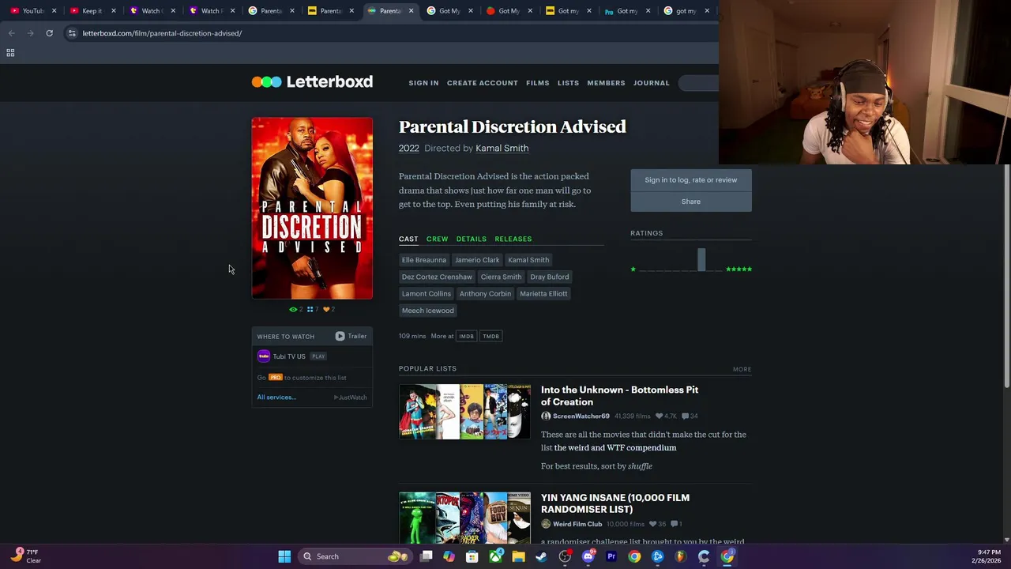Click the orange heart likes-count icon
1011x569 pixels.
pos(326,310)
